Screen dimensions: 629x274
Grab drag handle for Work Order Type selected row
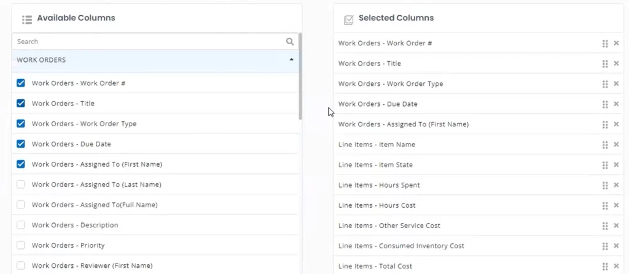pos(605,84)
